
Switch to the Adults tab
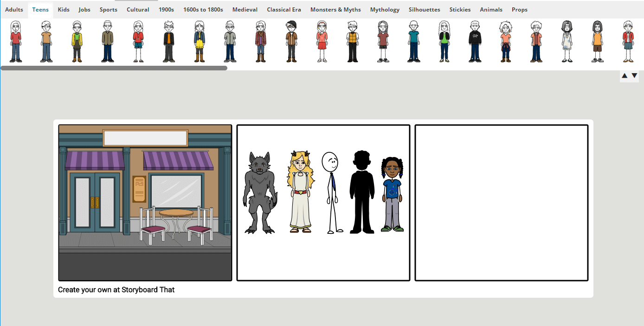coord(14,10)
